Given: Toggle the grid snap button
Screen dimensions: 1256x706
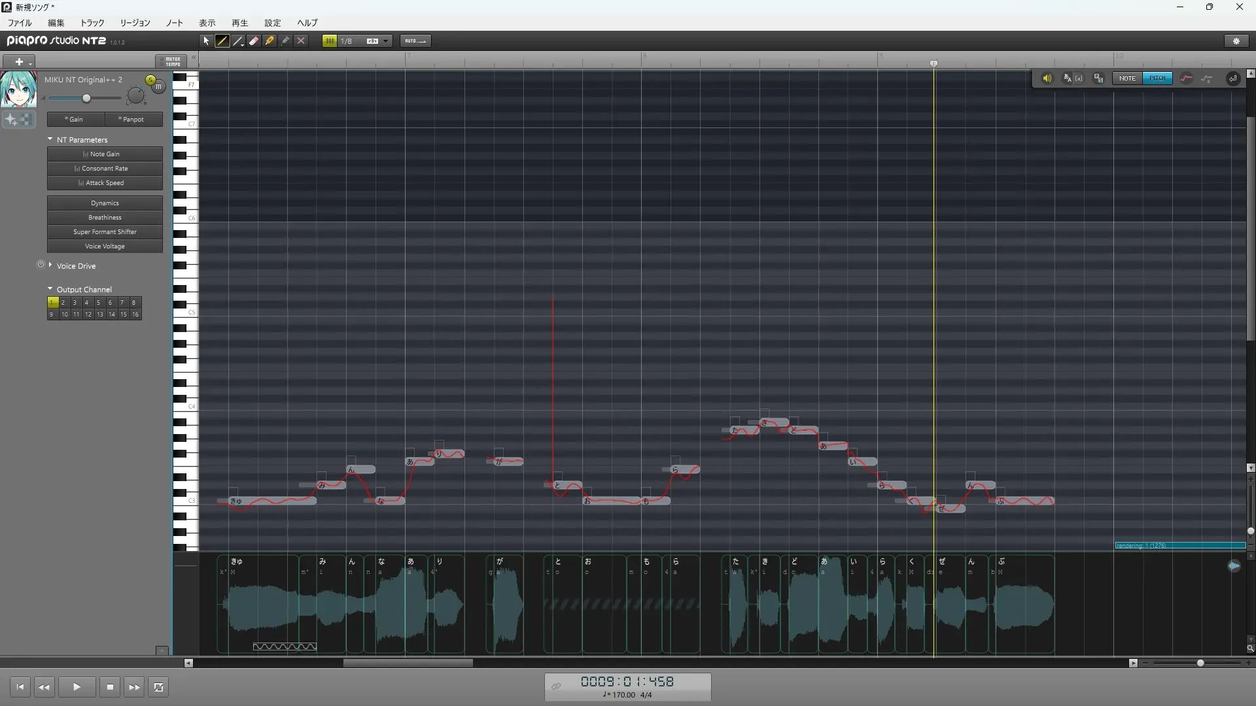Looking at the screenshot, I should coord(330,41).
